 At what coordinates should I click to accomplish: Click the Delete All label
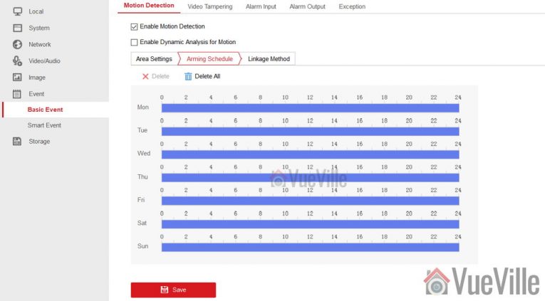(207, 76)
